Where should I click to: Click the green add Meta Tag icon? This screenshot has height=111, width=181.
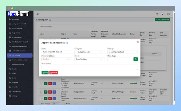[x=135, y=59]
